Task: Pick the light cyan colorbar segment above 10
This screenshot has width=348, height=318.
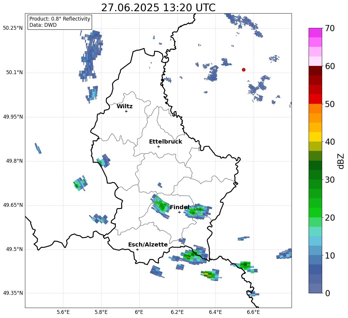Action: click(315, 241)
